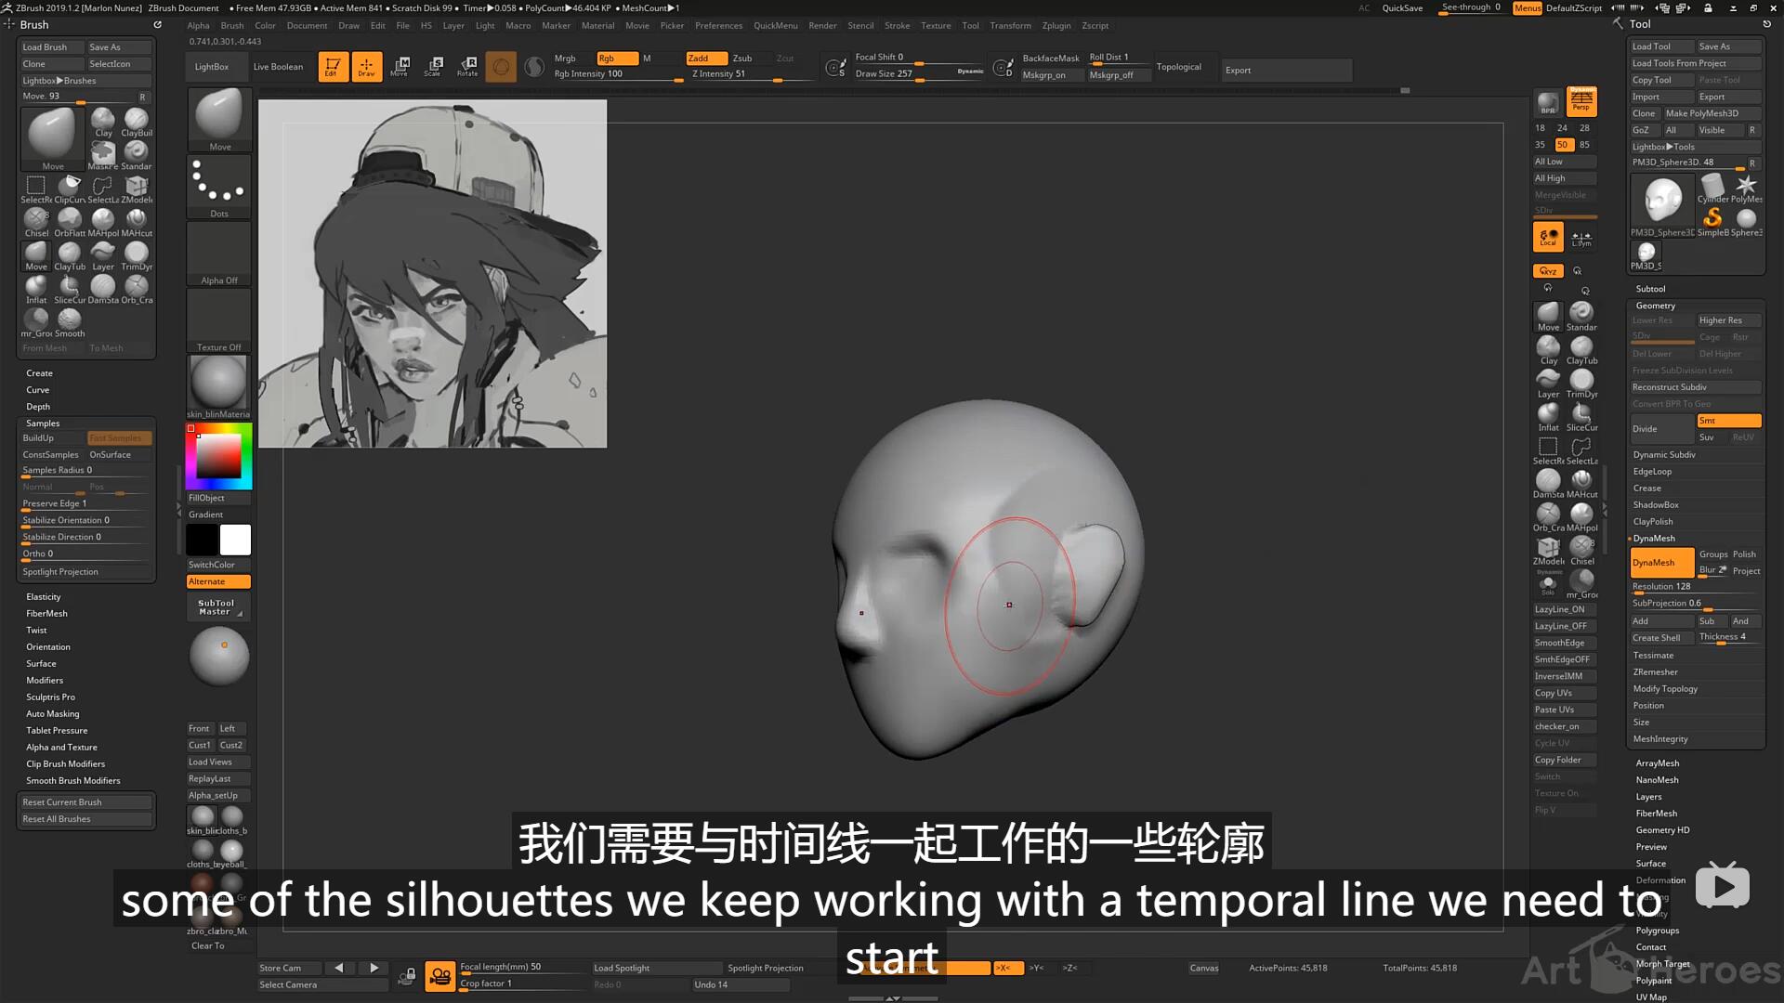Choose the Clay brush in Brush palette
Screen dimensions: 1784x1003
[103, 123]
